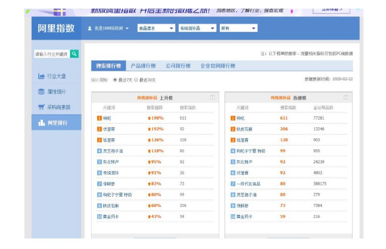Click 126% trend value
This screenshot has height=249, width=386.
pos(157,140)
